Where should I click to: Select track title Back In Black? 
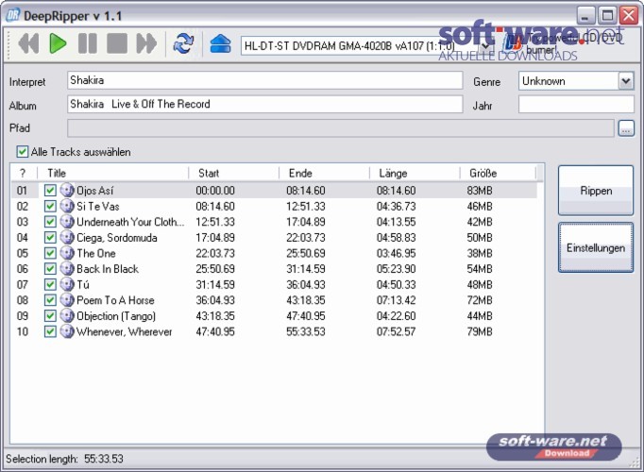click(108, 269)
